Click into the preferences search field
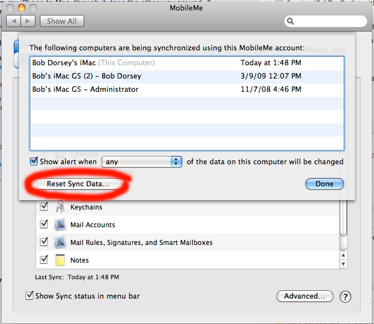Screen dimensions: 374x324 [x=326, y=21]
